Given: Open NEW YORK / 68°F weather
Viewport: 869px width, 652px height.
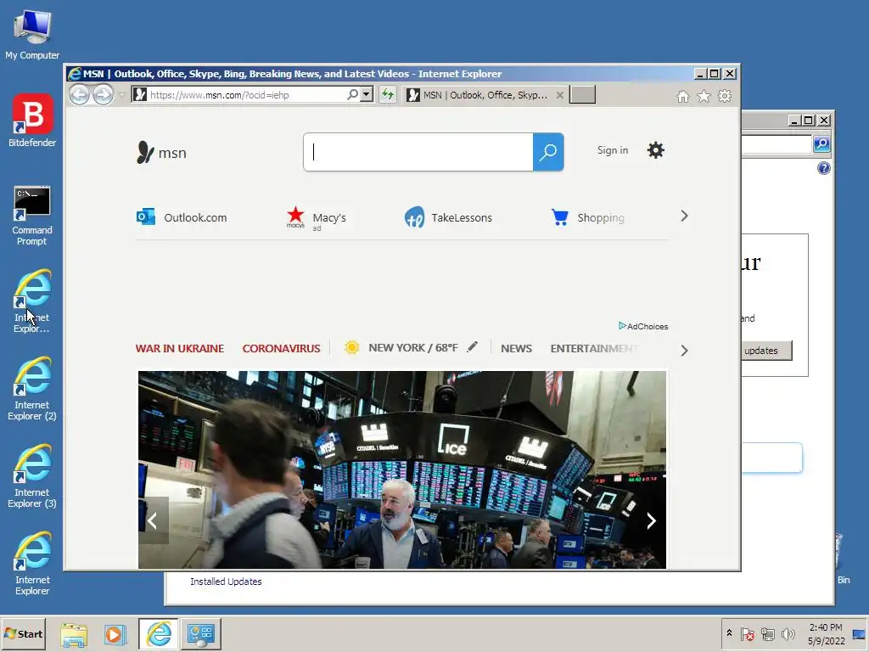Looking at the screenshot, I should [401, 347].
